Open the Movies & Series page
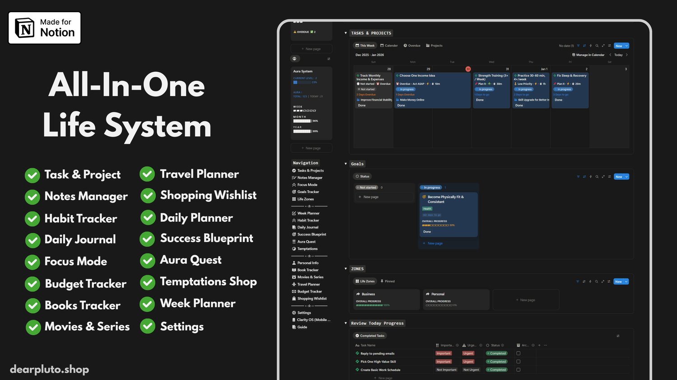677x380 pixels. (x=308, y=277)
